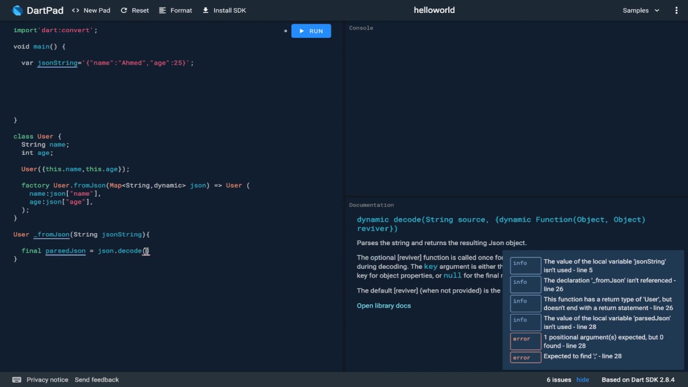The width and height of the screenshot is (688, 387).
Task: Open the Samples dropdown
Action: (x=641, y=10)
